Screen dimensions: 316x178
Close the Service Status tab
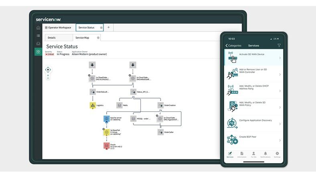101,28
